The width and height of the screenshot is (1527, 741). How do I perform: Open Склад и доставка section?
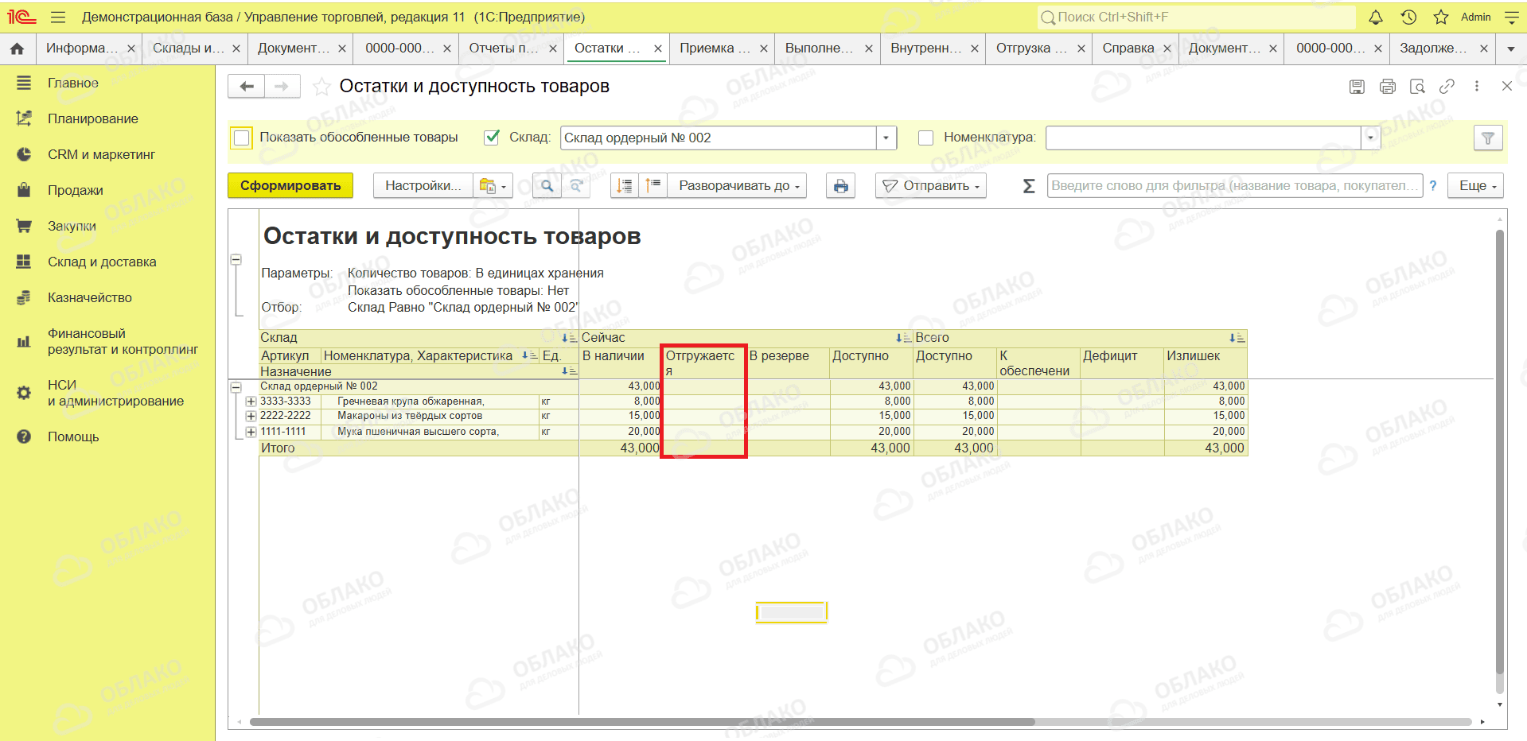[102, 262]
